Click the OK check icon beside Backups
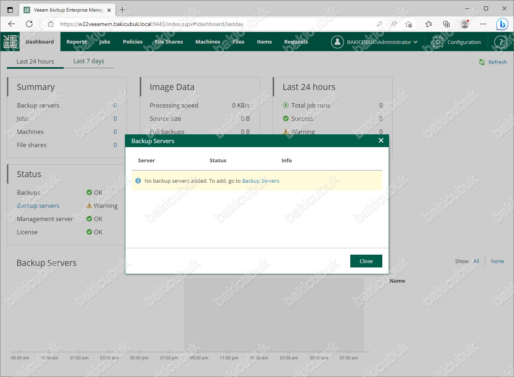514x377 pixels. (89, 192)
